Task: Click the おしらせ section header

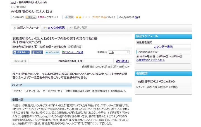Action: (71, 85)
